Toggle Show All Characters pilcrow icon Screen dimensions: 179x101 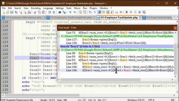click(95, 12)
